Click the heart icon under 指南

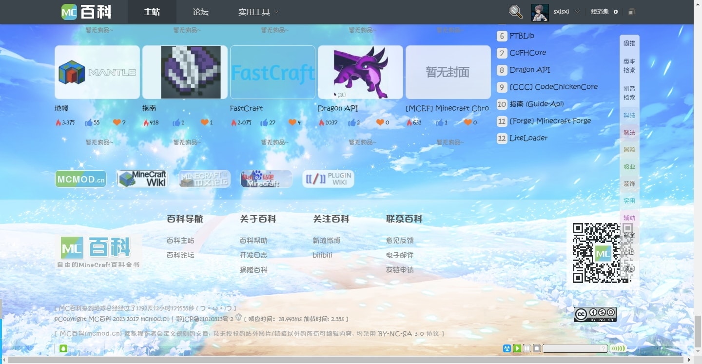204,122
